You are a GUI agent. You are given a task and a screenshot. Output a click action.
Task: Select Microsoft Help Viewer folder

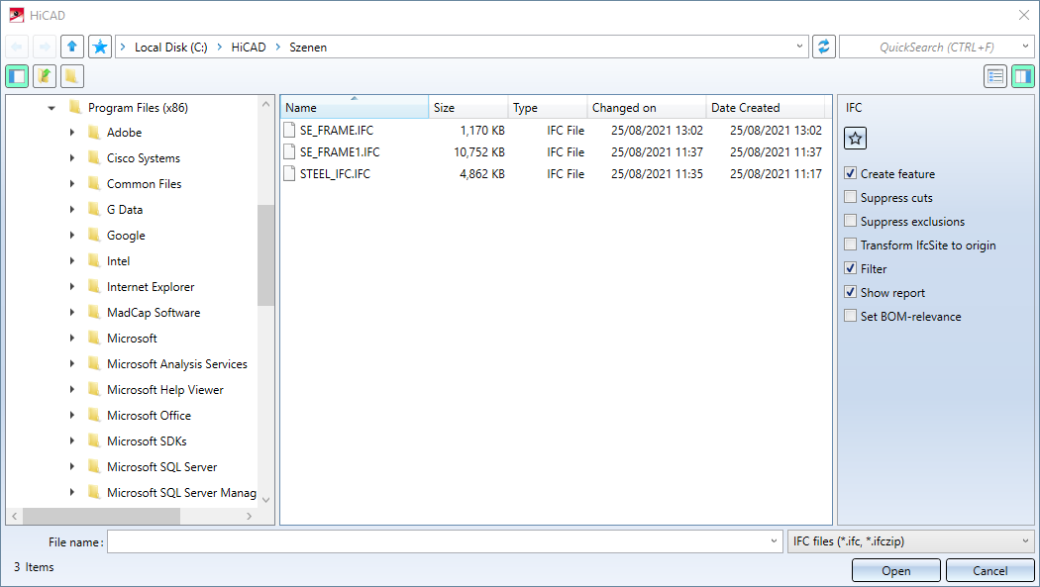coord(165,390)
